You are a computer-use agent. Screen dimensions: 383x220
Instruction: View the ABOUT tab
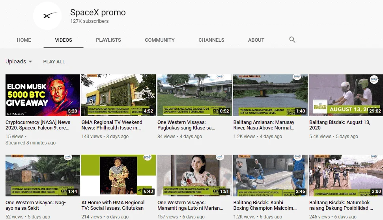pos(256,40)
